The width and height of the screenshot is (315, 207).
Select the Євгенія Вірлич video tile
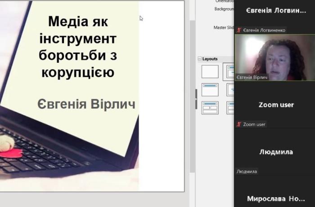(274, 57)
